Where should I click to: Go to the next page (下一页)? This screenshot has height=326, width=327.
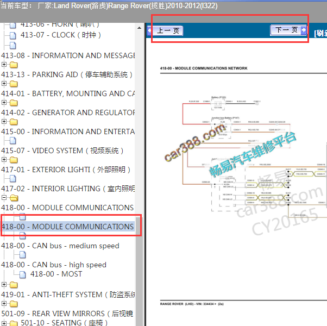pyautogui.click(x=288, y=30)
